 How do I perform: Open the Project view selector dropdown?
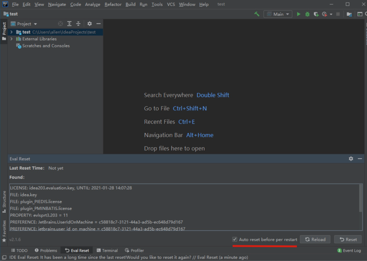click(x=24, y=24)
